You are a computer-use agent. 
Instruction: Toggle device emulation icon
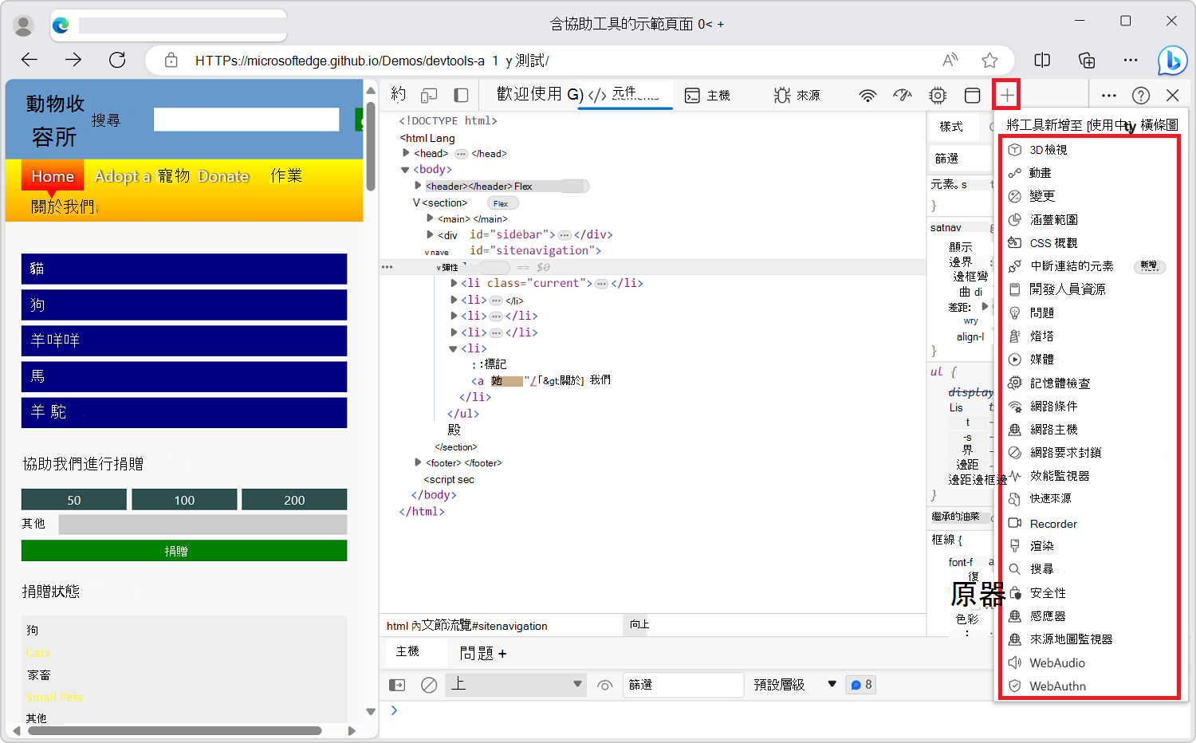coord(429,95)
